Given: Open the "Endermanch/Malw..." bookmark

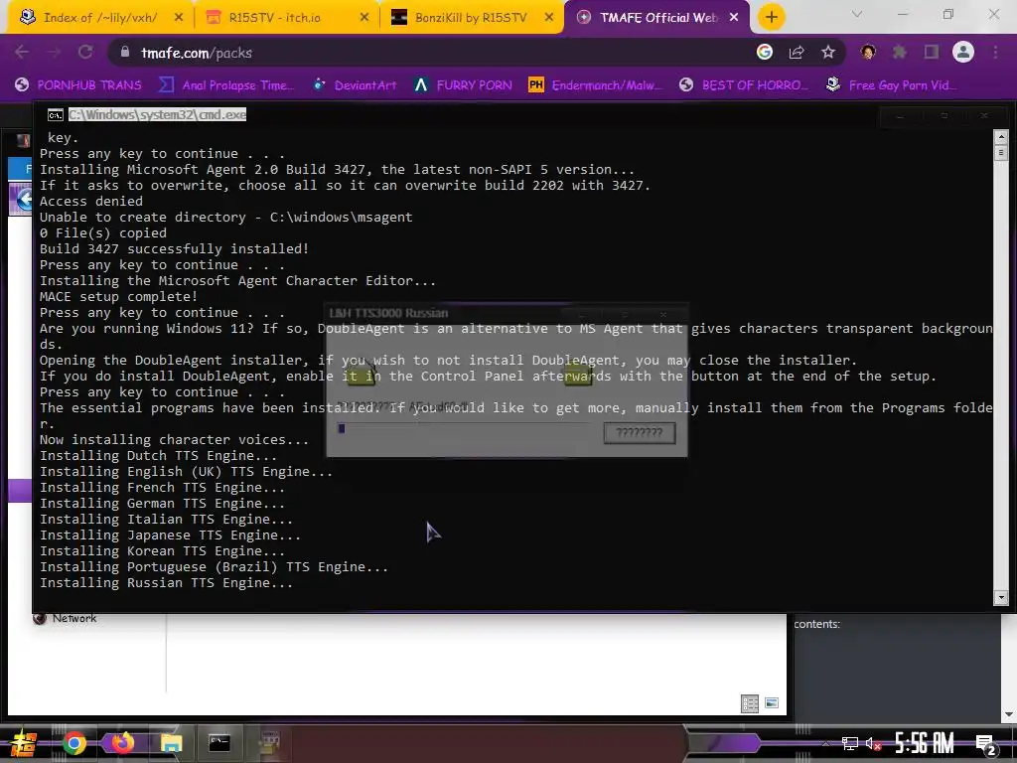Looking at the screenshot, I should pyautogui.click(x=596, y=85).
